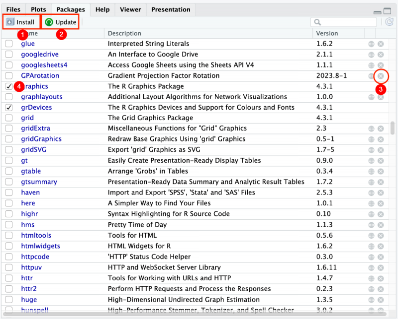Screen dimensions: 398x319
Task: Refresh the package list icon
Action: (390, 22)
